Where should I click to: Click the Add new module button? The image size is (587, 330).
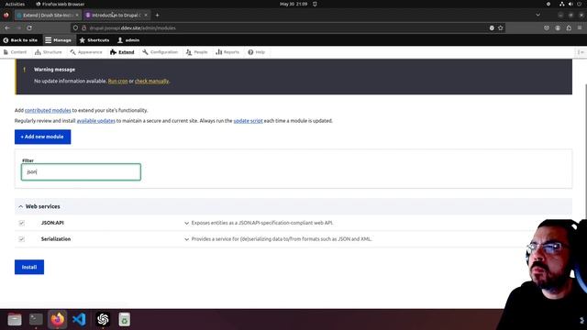tap(43, 137)
